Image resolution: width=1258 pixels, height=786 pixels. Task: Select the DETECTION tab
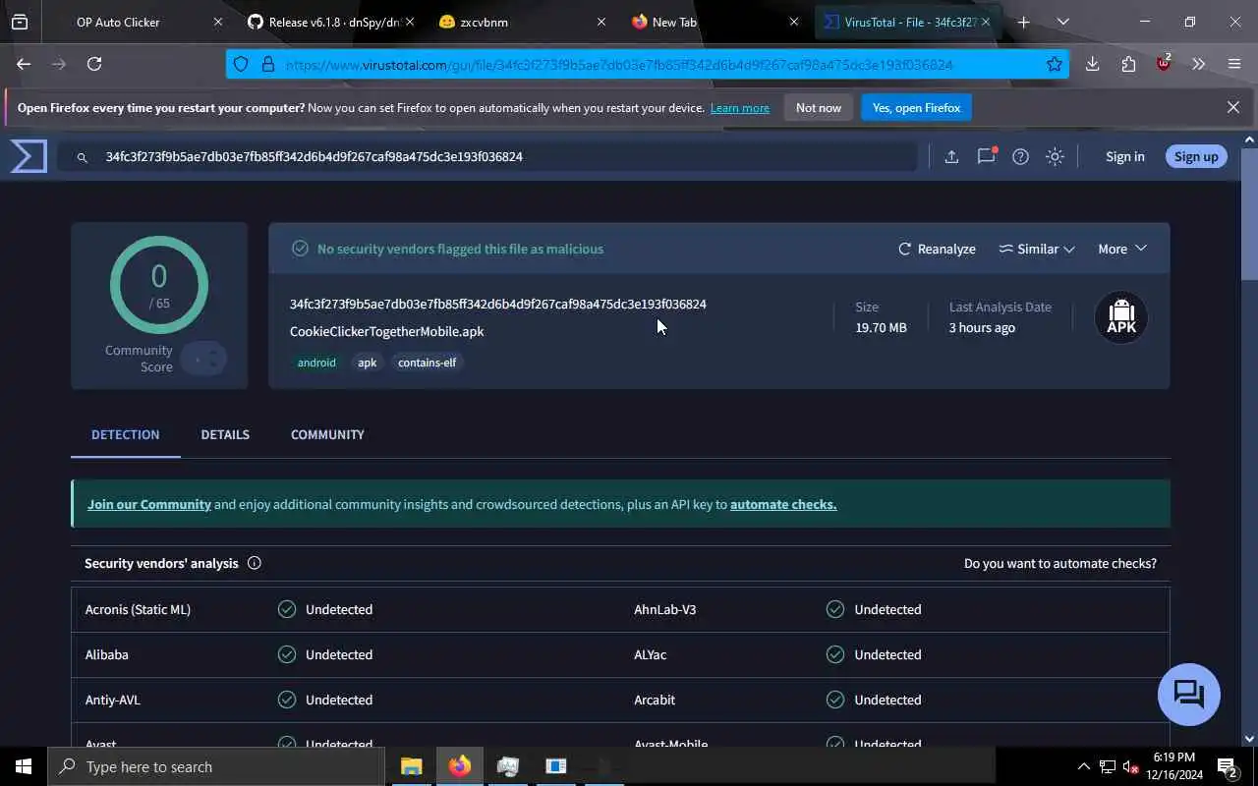pyautogui.click(x=125, y=434)
